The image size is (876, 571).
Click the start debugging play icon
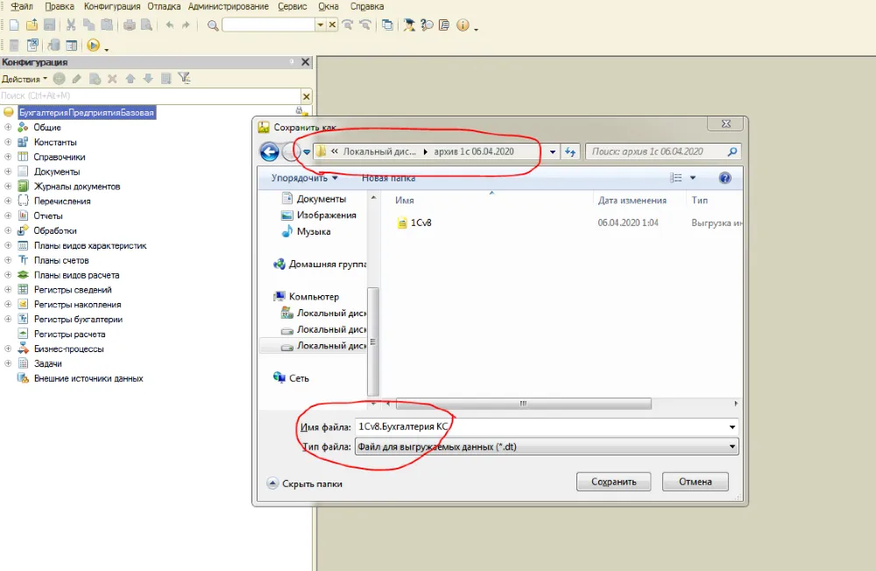pos(93,46)
